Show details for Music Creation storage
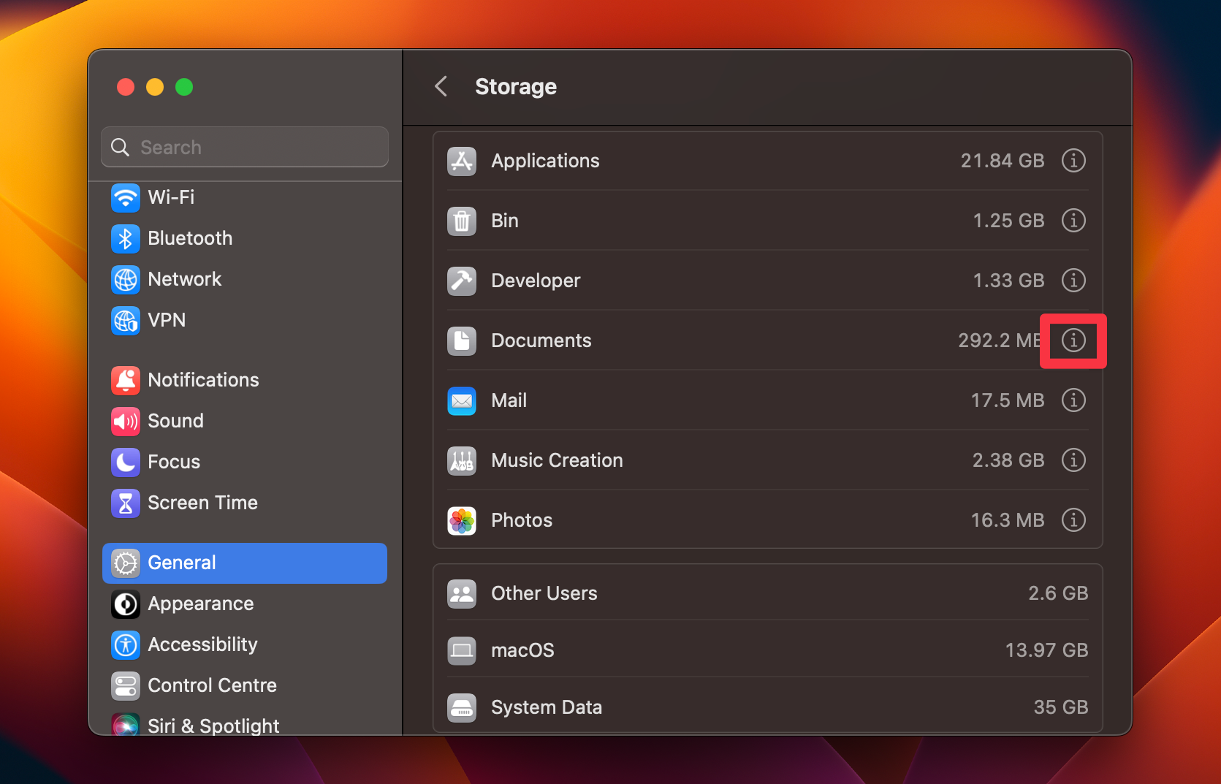Screen dimensions: 1221x784 1073,460
